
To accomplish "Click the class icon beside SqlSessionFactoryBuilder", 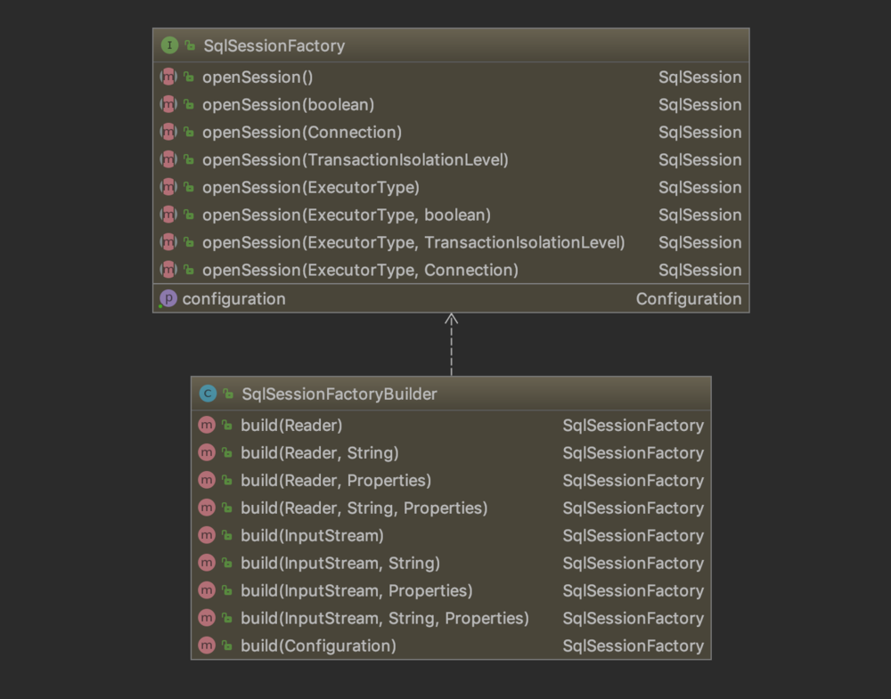I will click(208, 394).
